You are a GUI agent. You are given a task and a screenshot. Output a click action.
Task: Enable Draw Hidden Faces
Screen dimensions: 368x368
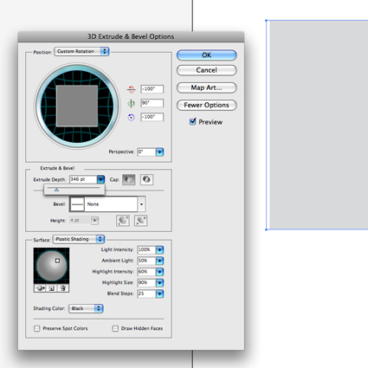click(115, 328)
